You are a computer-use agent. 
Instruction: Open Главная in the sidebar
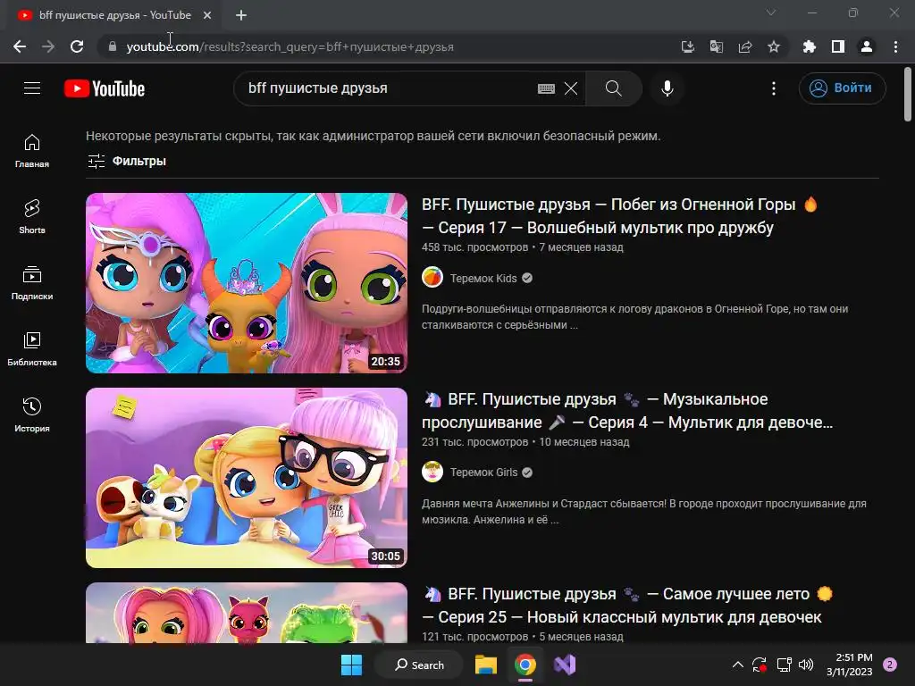tap(32, 151)
